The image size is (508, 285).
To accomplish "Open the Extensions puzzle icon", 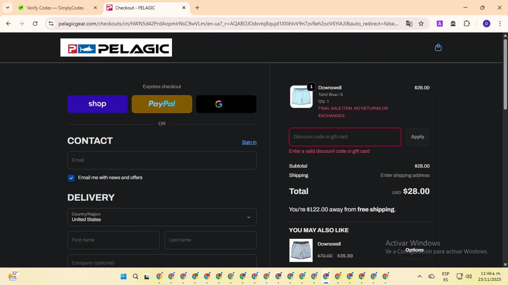I will [467, 24].
